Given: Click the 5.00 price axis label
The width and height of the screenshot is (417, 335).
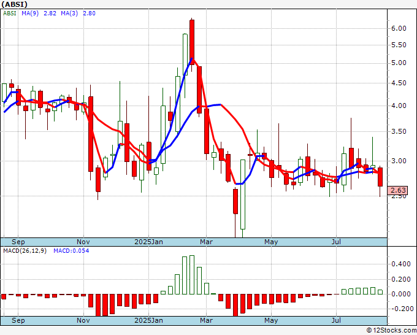Looking at the screenshot, I should [399, 63].
